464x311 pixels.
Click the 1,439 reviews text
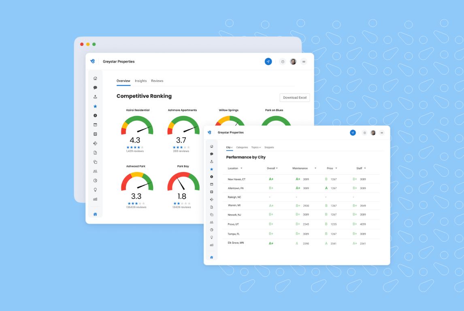(x=135, y=151)
